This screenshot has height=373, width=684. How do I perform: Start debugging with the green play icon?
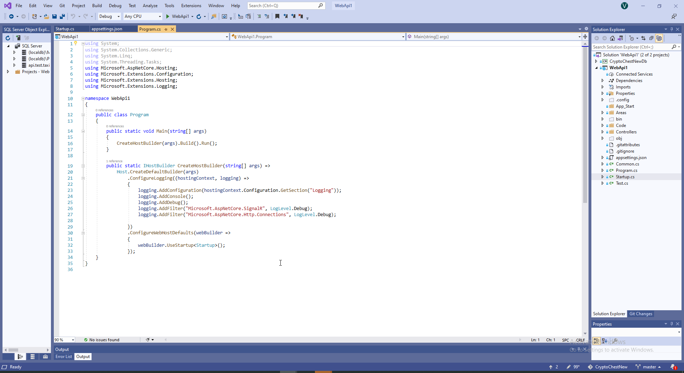168,16
